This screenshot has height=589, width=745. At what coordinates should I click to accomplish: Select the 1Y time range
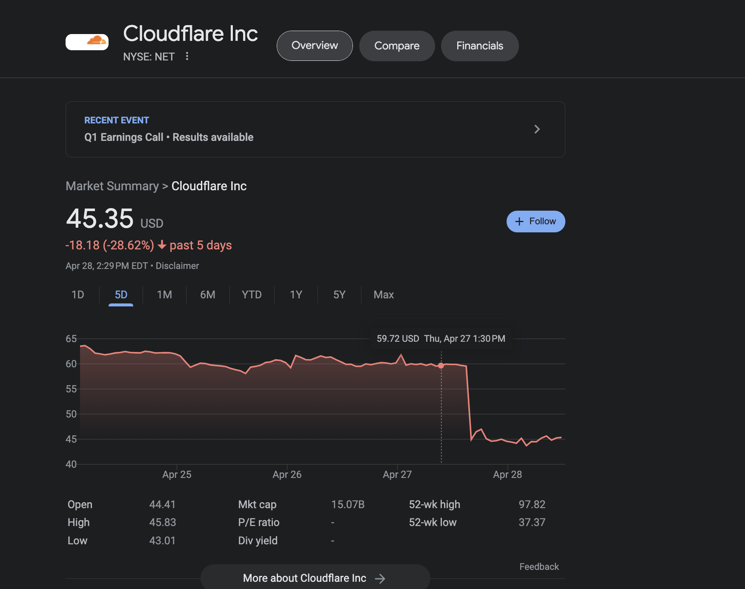tap(296, 294)
